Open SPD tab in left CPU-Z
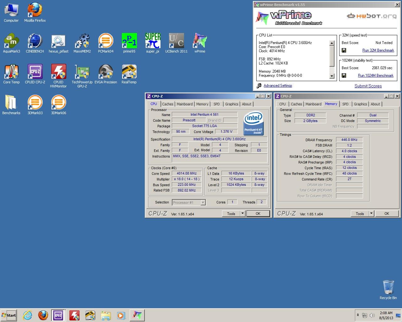The width and height of the screenshot is (402, 322). coord(217,104)
